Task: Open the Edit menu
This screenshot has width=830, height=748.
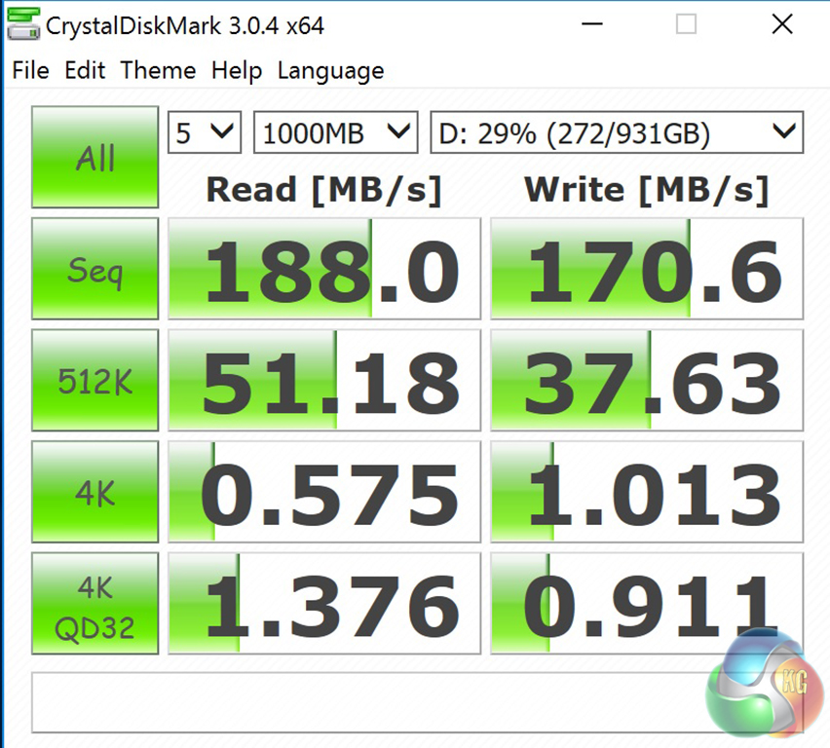Action: pyautogui.click(x=85, y=70)
